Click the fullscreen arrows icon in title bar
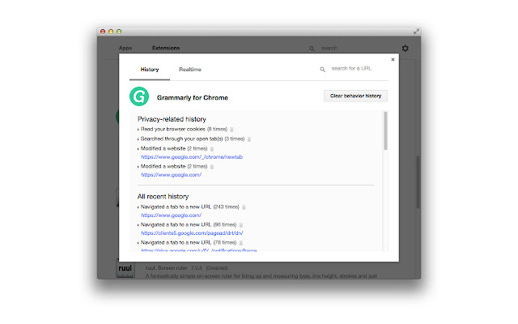Viewport: 518px width, 324px height. (x=416, y=32)
